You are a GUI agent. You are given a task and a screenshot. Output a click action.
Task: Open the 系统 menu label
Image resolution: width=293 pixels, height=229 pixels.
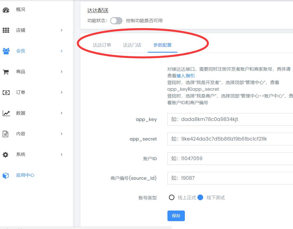click(x=21, y=154)
